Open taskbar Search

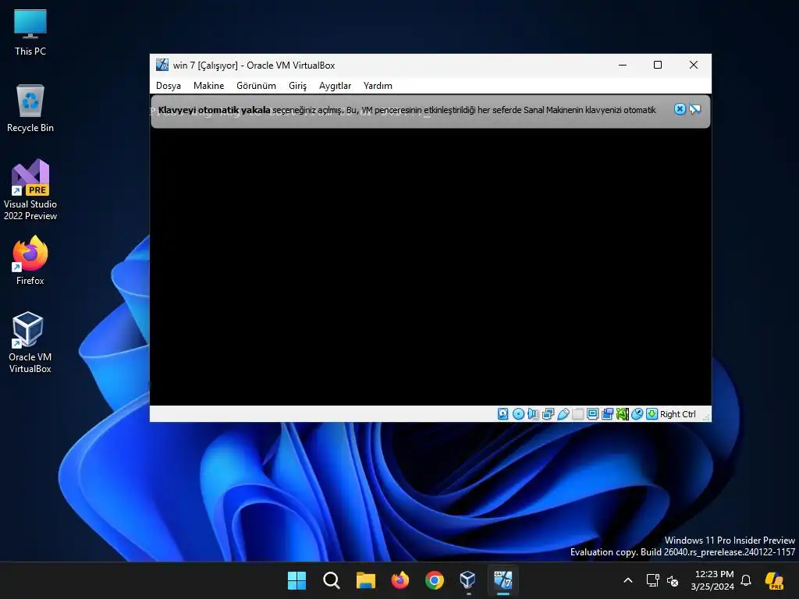(x=331, y=580)
